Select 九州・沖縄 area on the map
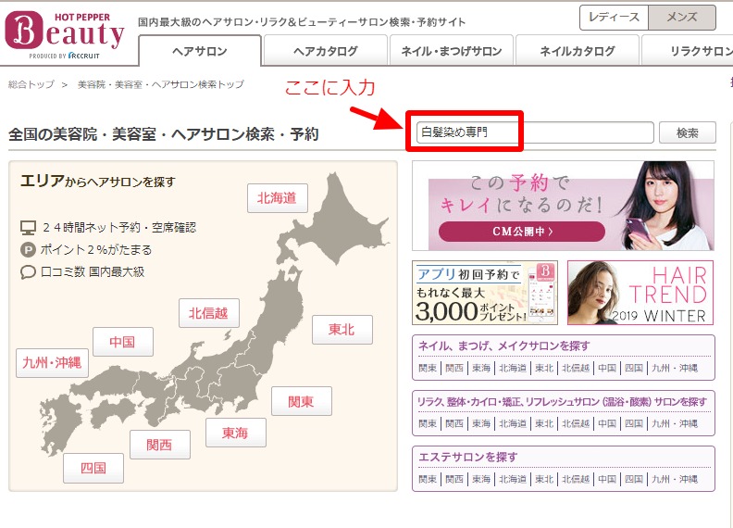Screen dimensions: 733x528 [52, 363]
